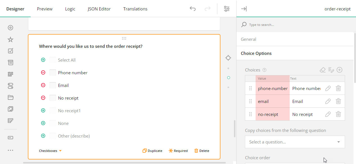This screenshot has height=164, width=356.
Task: Duplicate the order receipt question
Action: point(152,150)
